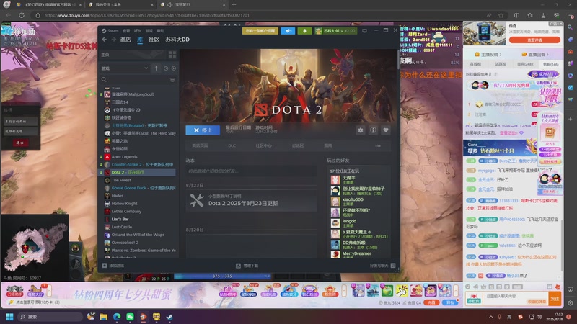
Task: Click the recent activity clock icon filter
Action: (x=166, y=68)
